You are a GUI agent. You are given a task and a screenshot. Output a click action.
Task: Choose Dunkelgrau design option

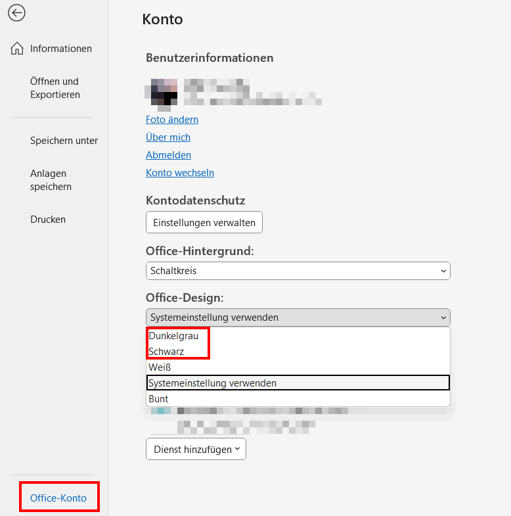click(x=298, y=336)
